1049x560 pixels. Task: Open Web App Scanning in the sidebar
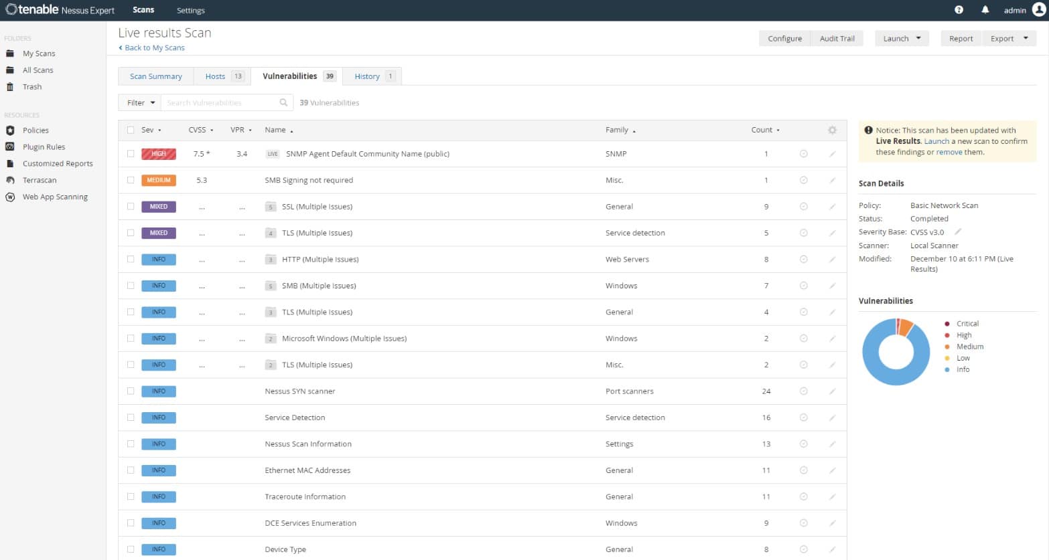tap(55, 197)
